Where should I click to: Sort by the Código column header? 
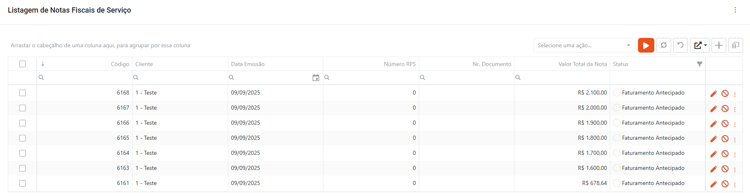pyautogui.click(x=120, y=64)
